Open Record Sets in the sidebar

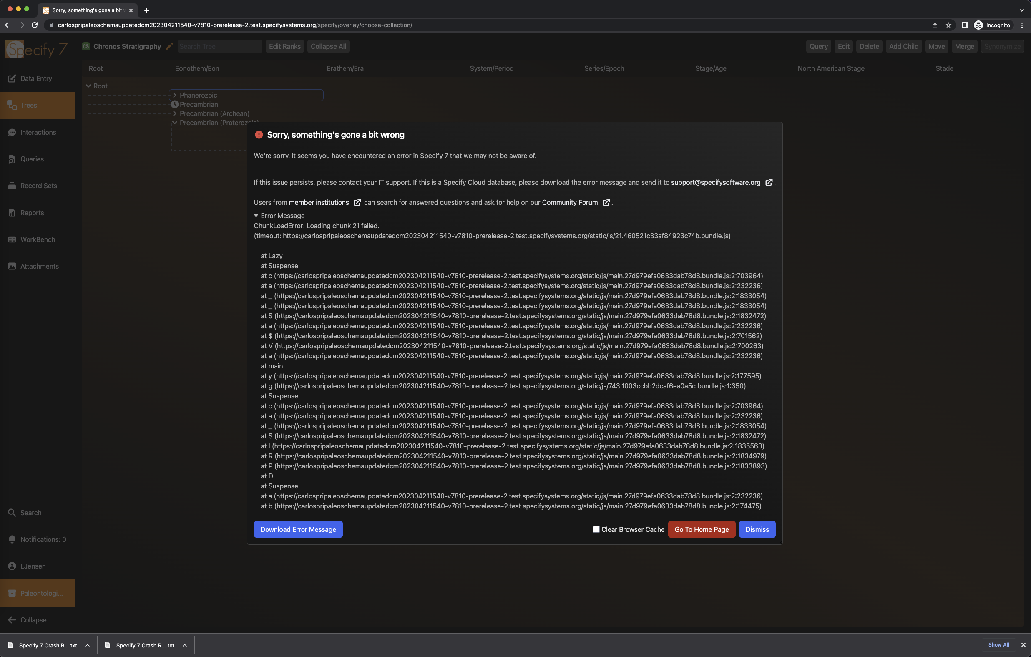[x=38, y=186]
